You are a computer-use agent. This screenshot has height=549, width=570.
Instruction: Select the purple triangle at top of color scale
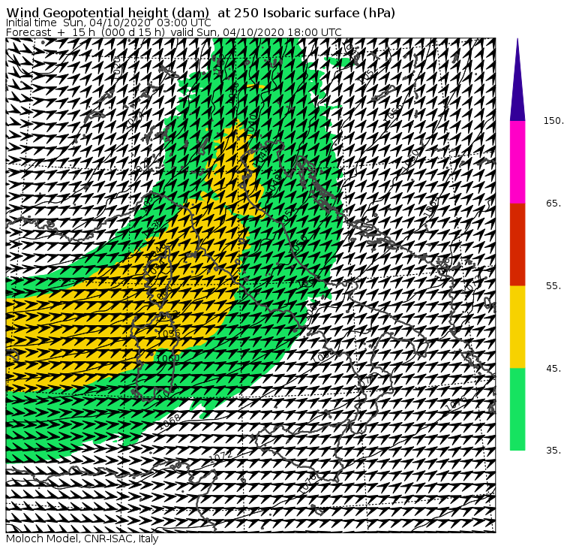pyautogui.click(x=517, y=80)
